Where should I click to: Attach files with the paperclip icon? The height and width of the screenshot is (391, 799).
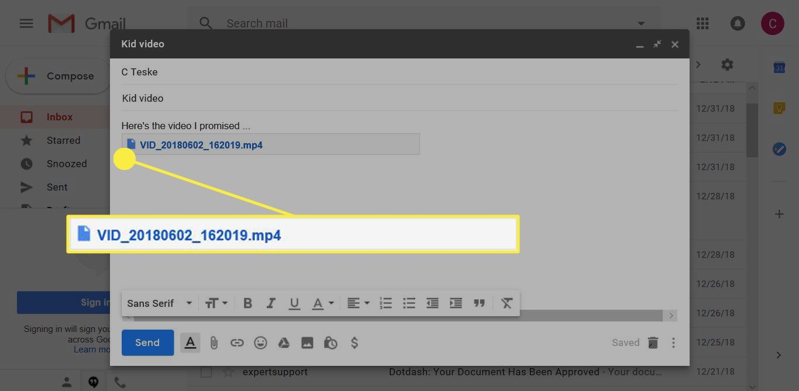point(214,343)
